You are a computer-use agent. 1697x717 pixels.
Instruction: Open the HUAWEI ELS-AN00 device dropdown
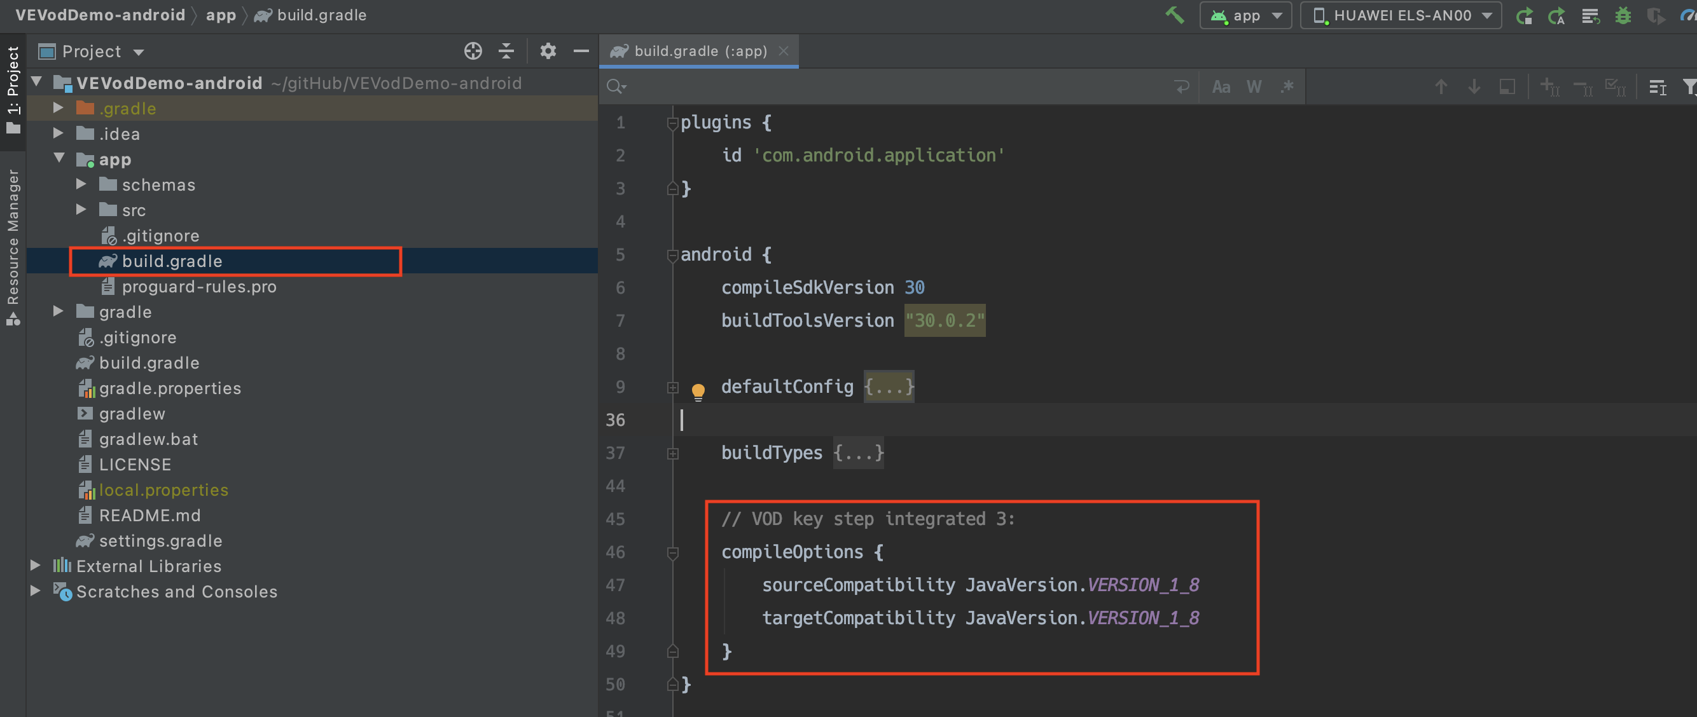pos(1401,15)
